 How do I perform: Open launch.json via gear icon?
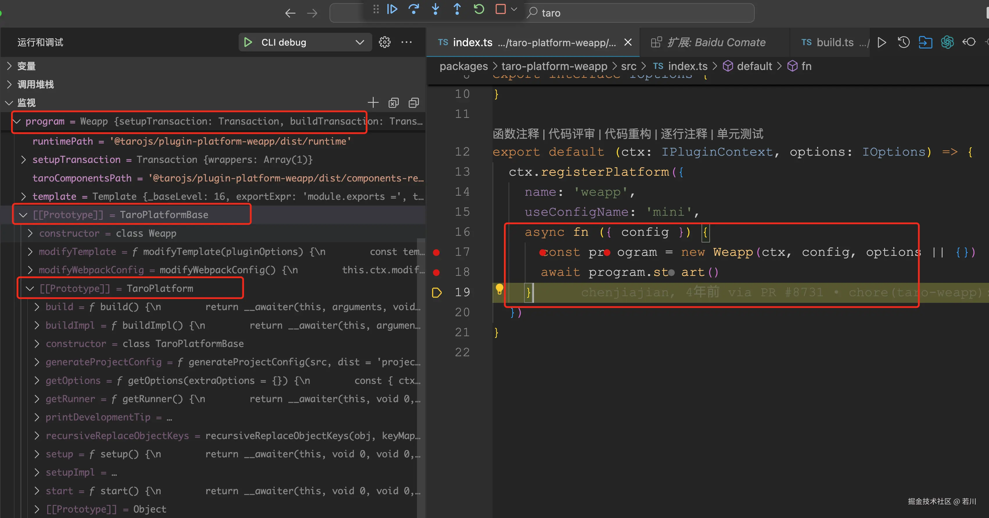coord(384,42)
